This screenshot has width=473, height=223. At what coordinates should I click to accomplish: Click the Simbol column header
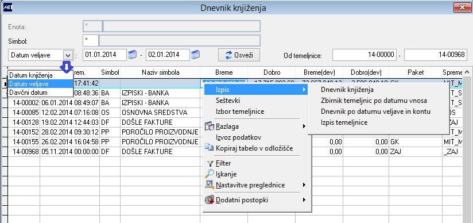tap(110, 72)
